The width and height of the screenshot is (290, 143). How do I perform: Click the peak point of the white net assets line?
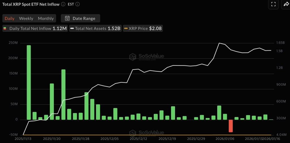click(219, 43)
